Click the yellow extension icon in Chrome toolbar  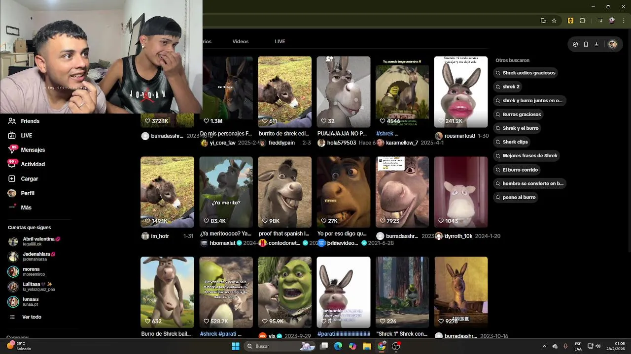[570, 21]
